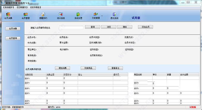Click the 商品名称 column header
This screenshot has width=202, height=110.
(x=143, y=75)
